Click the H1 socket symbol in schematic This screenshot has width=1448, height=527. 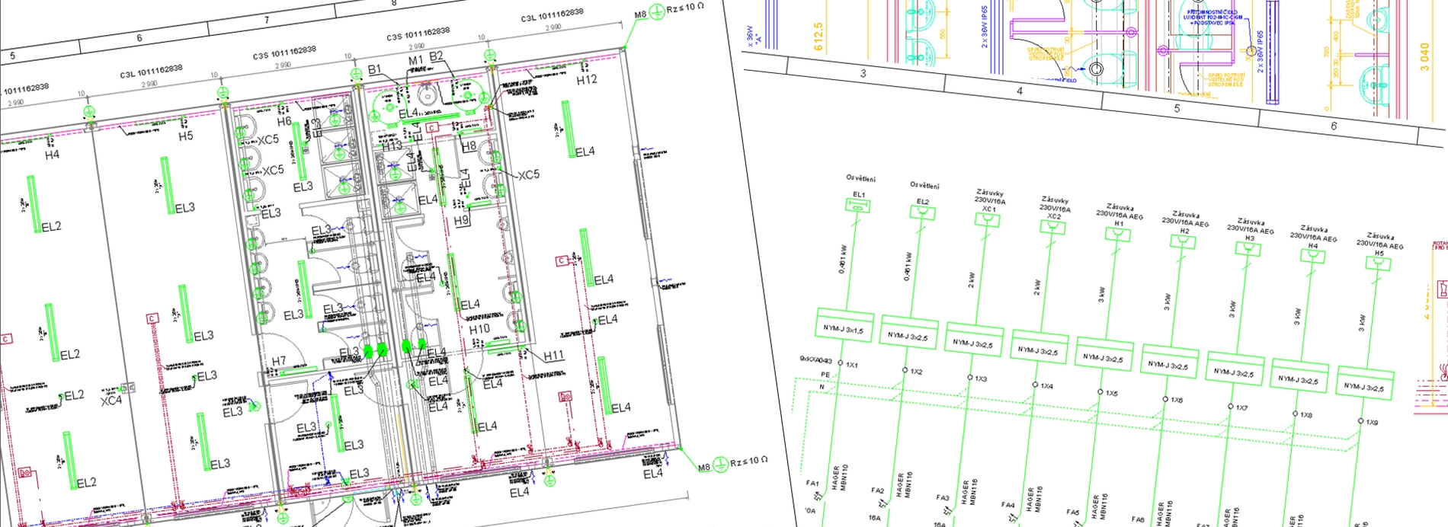1117,235
